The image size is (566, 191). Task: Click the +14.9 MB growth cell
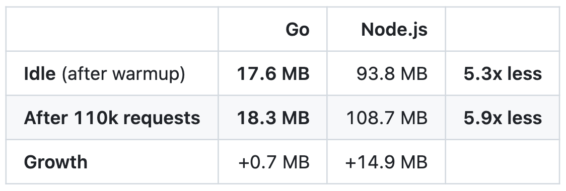coord(386,162)
